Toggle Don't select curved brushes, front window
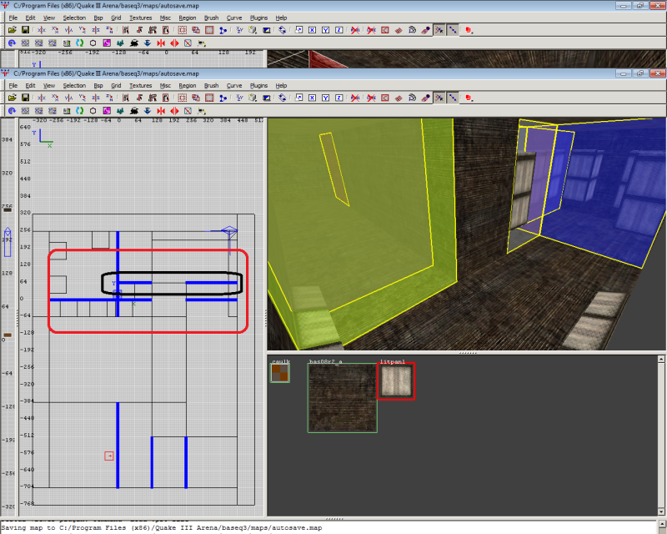The height and width of the screenshot is (534, 667). point(371,98)
